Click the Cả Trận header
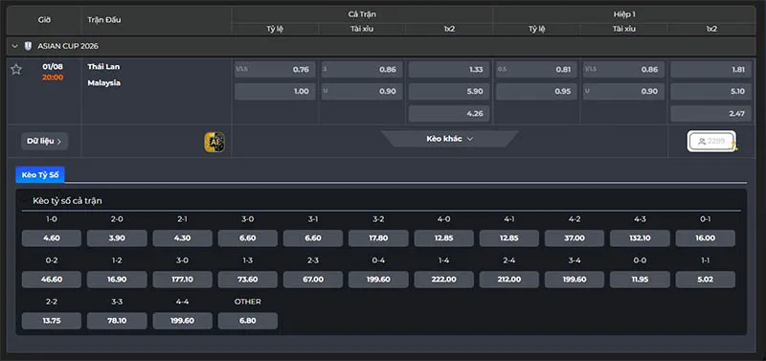This screenshot has height=361, width=766. tap(362, 14)
